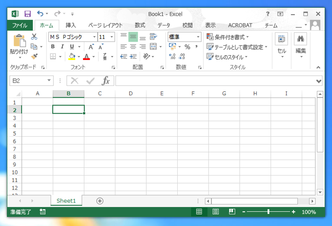This screenshot has width=332, height=226.
Task: Apply the yellow fill color bucket
Action: [x=72, y=57]
